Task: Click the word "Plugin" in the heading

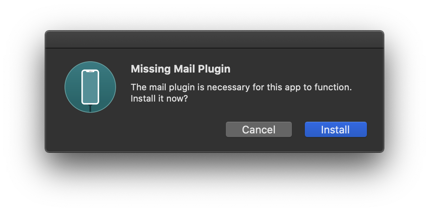Action: (x=214, y=69)
